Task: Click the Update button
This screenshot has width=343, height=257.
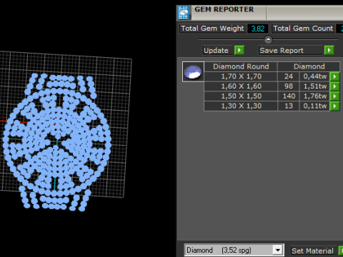Action: [x=217, y=51]
